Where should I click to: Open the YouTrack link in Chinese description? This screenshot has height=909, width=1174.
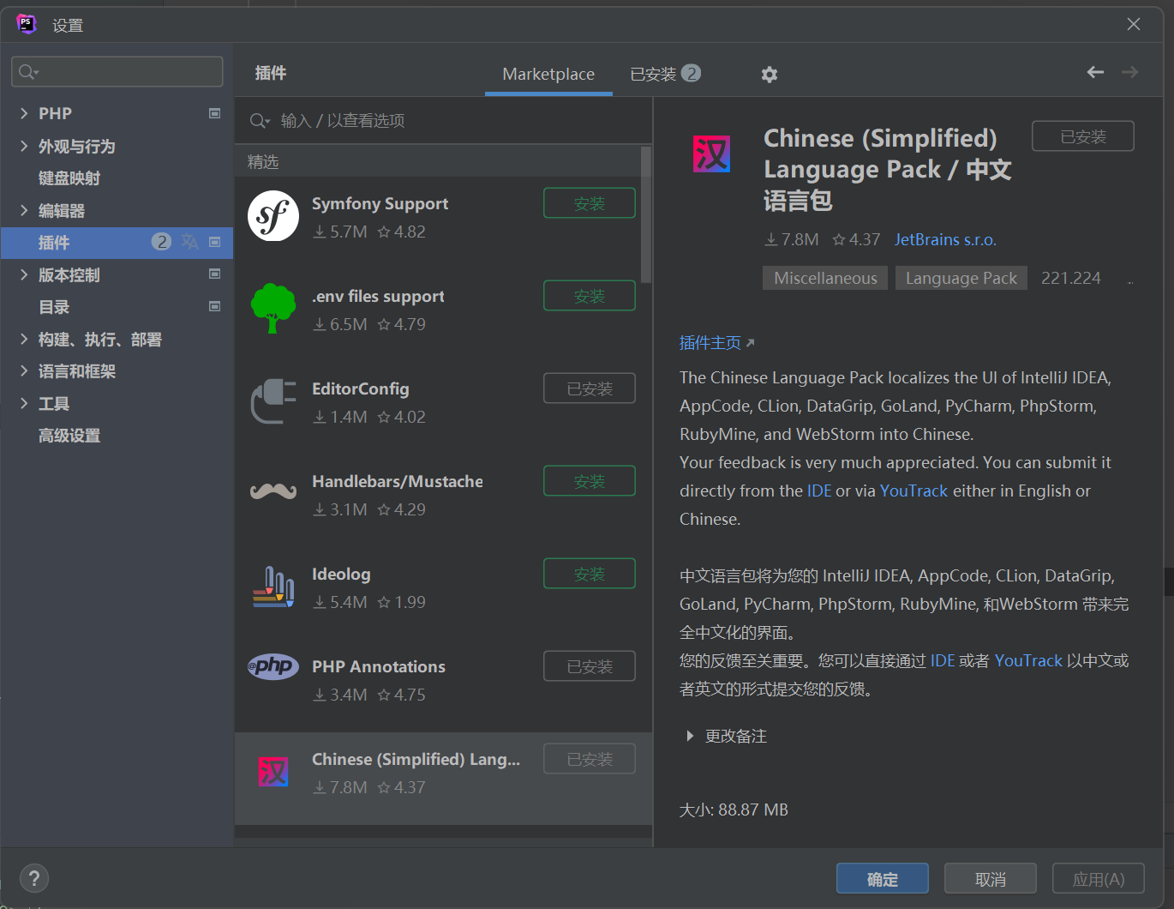pos(1028,660)
